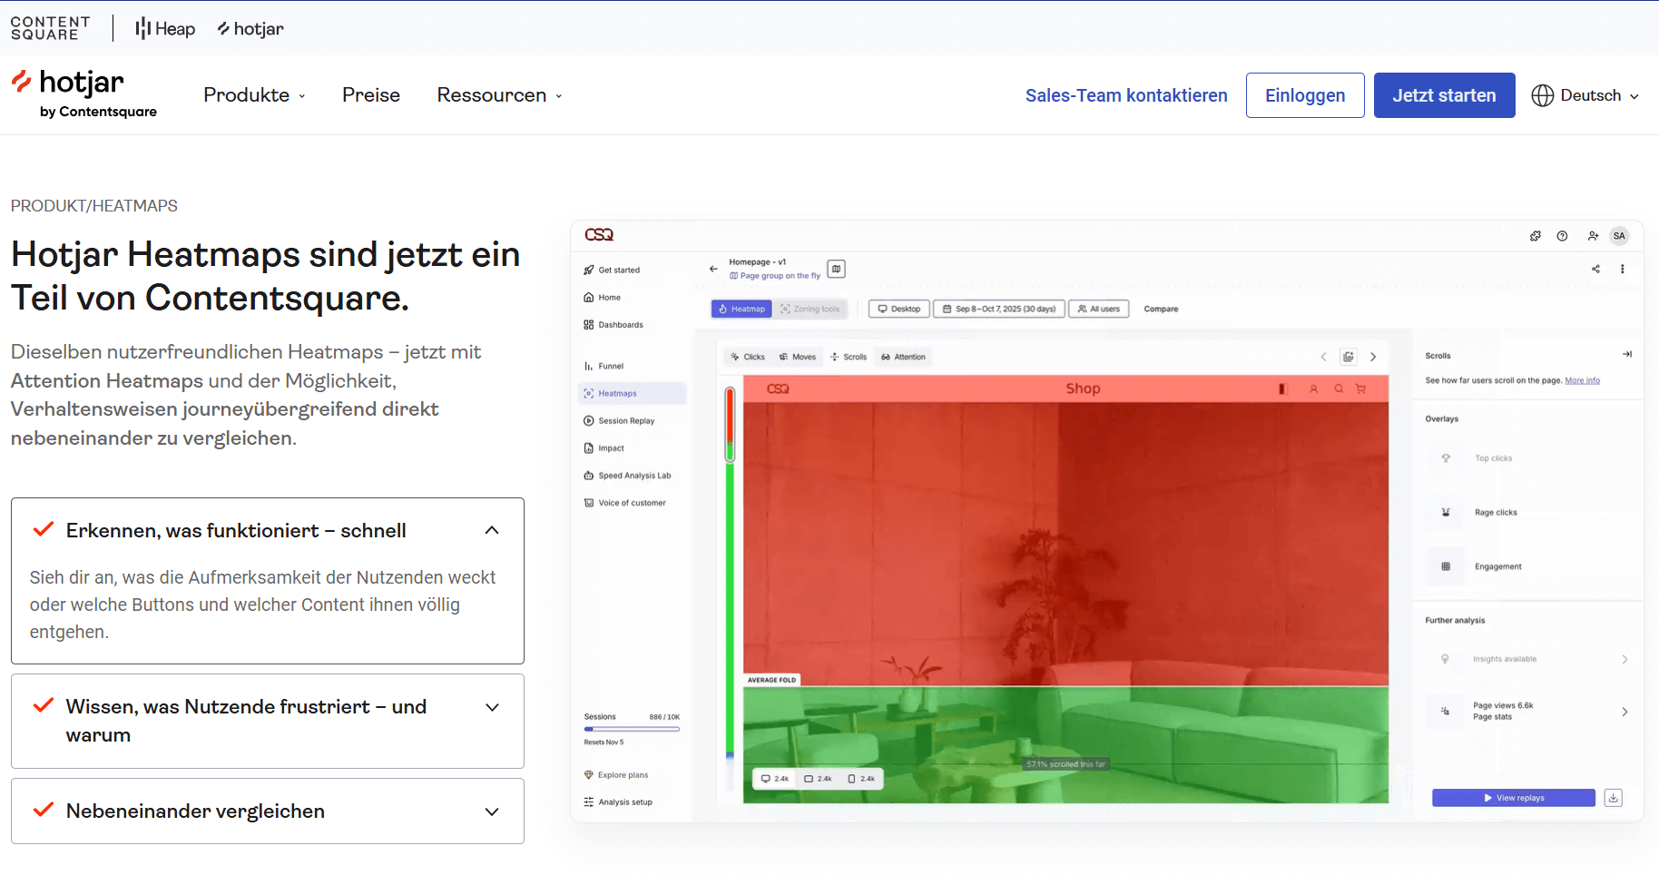Viewport: 1659px width, 885px height.
Task: Click Sales-Team kontaktieren link
Action: tap(1126, 95)
